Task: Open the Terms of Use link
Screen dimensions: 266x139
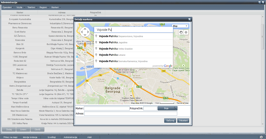Action: (182, 103)
